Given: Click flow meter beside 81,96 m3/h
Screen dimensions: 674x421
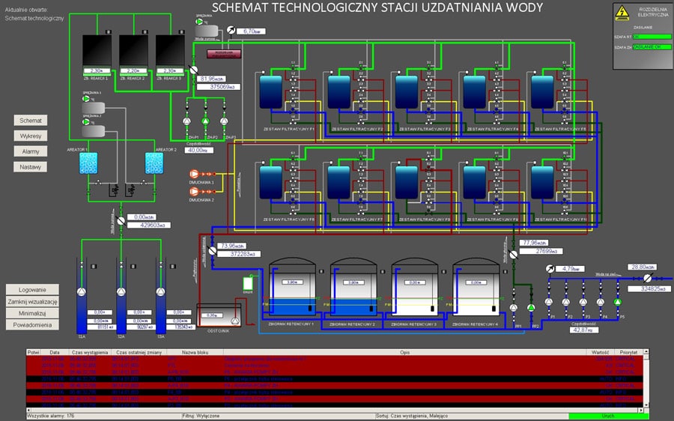Looking at the screenshot, I should click(194, 70).
